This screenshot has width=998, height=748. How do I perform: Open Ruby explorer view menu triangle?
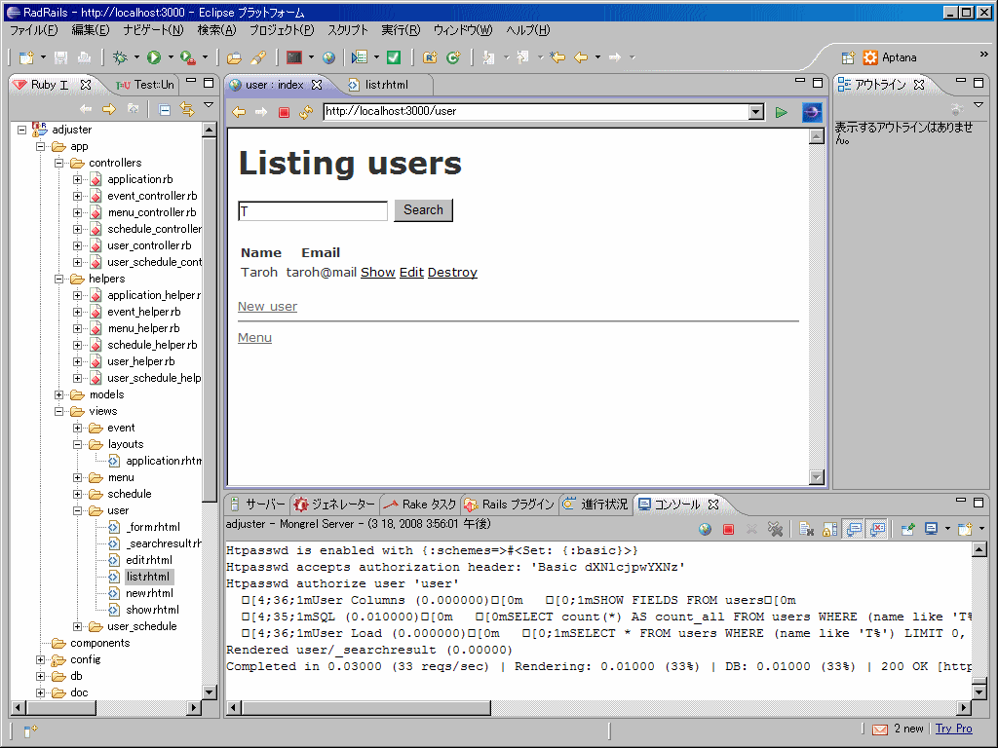pyautogui.click(x=209, y=104)
